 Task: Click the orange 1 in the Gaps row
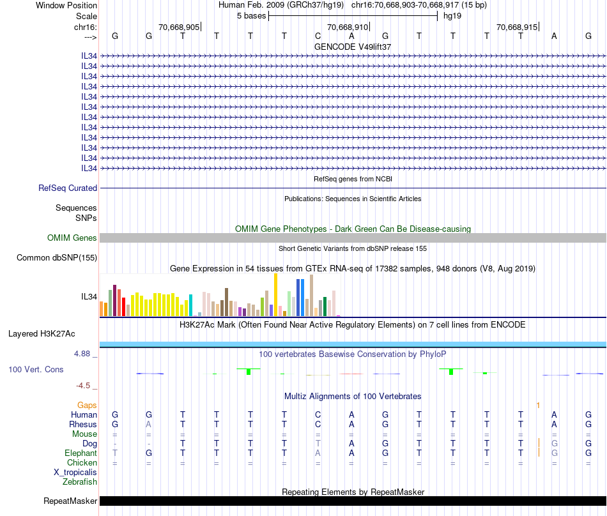click(x=538, y=406)
